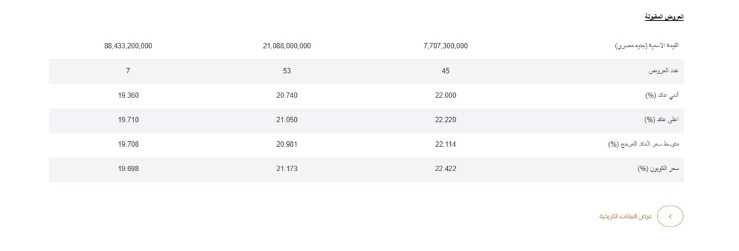
Task: Open the عرض البيانات التاريخية link
Action: [625, 217]
